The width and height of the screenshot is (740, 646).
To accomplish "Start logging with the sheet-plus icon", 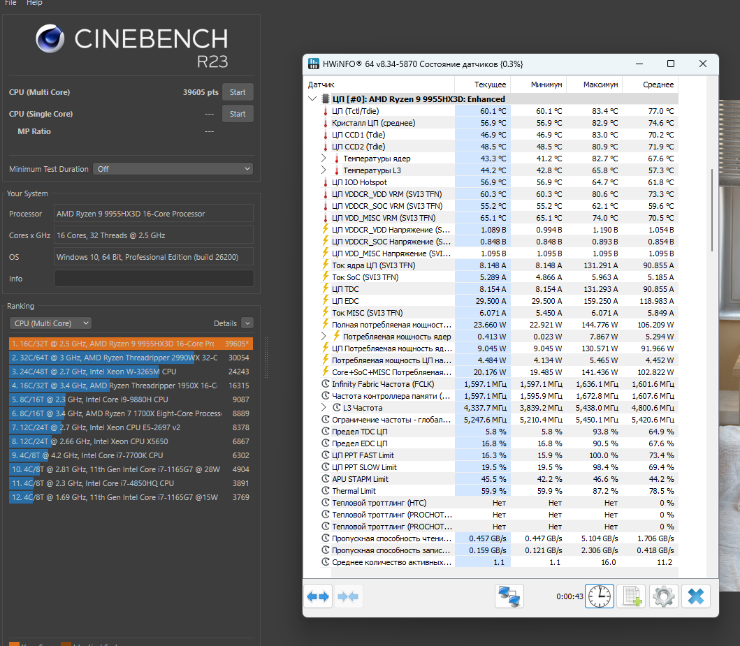I will (631, 596).
